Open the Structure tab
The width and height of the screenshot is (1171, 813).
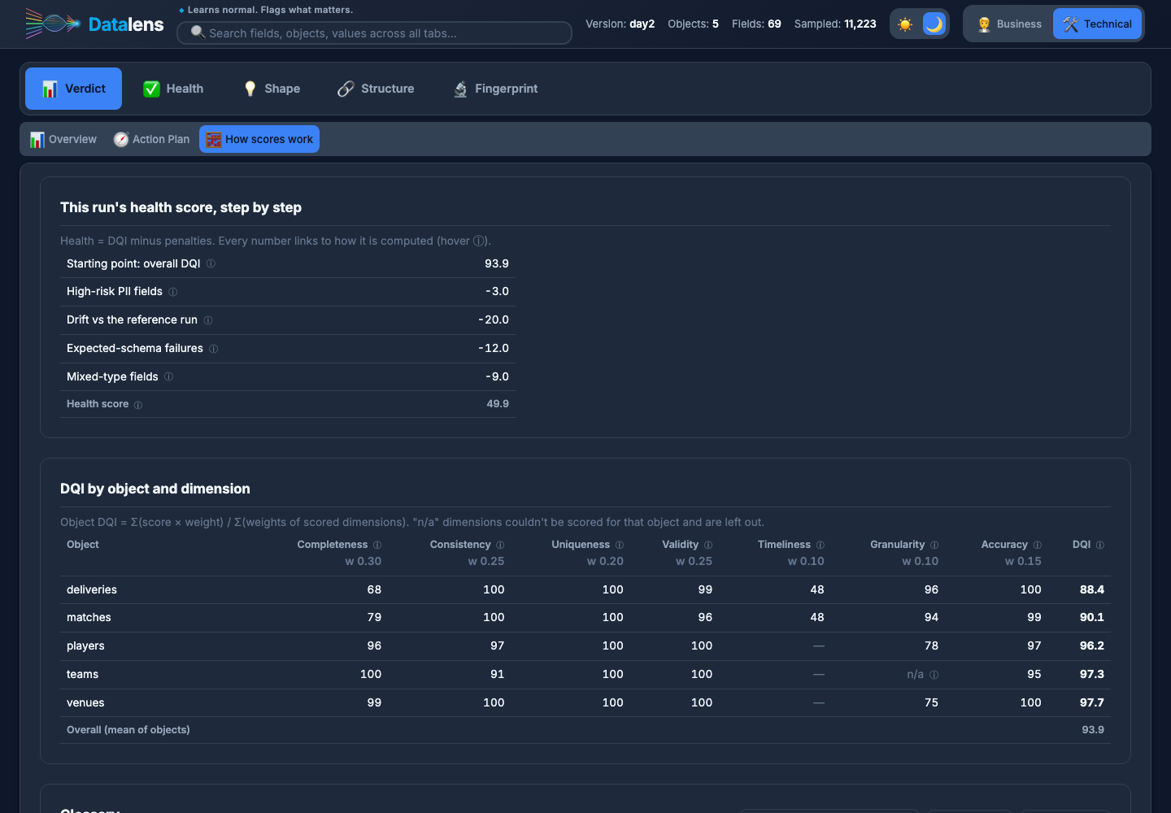[x=376, y=89]
